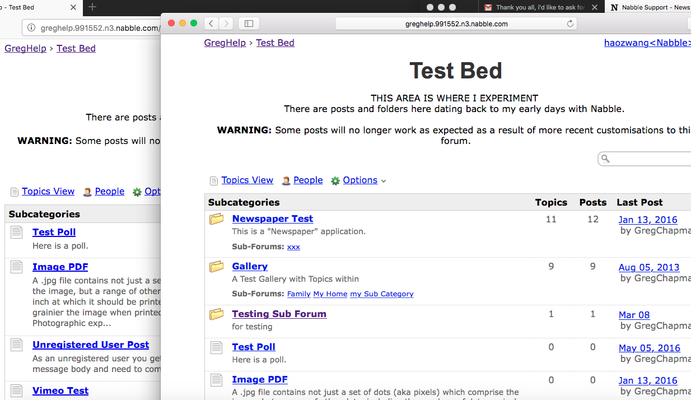Open the People link in Safari
691x400 pixels.
pos(308,180)
